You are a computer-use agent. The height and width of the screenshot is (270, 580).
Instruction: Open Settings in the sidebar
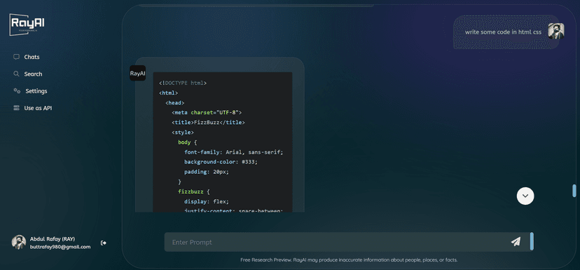[x=36, y=91]
